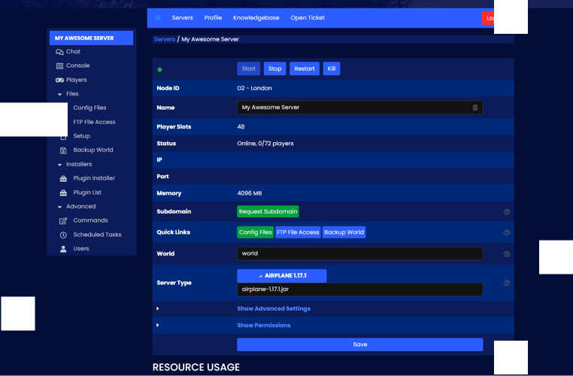Open the Open Ticket menu item

(308, 18)
